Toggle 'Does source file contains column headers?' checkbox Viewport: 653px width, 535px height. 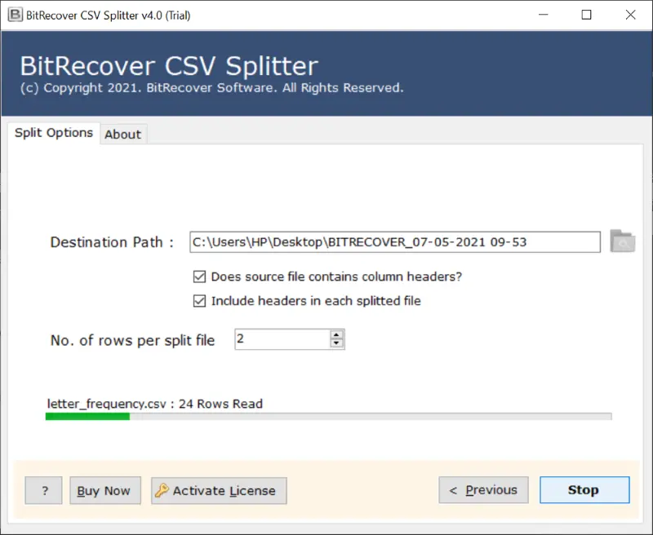(x=199, y=276)
